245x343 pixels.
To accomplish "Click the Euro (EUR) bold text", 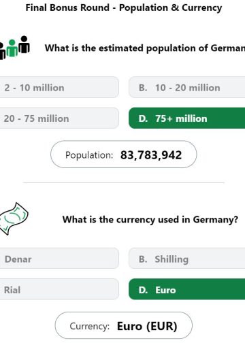I will [147, 326].
